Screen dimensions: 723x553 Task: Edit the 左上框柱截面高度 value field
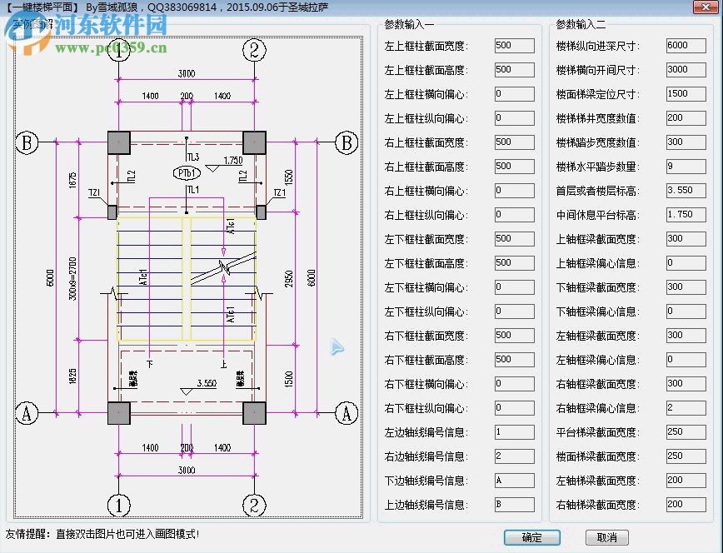point(514,70)
